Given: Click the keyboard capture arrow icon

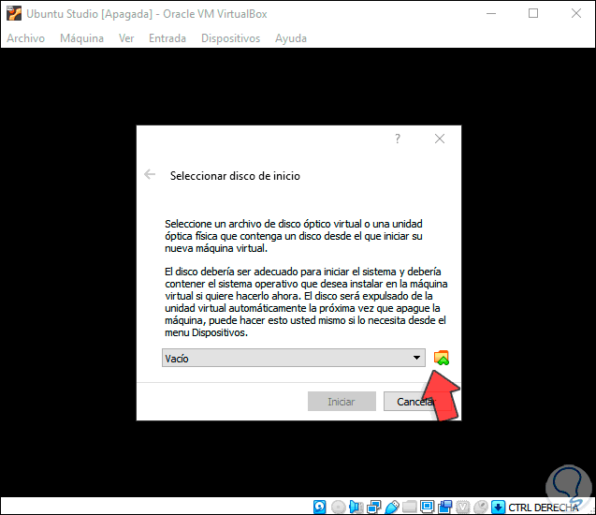Looking at the screenshot, I should click(498, 507).
